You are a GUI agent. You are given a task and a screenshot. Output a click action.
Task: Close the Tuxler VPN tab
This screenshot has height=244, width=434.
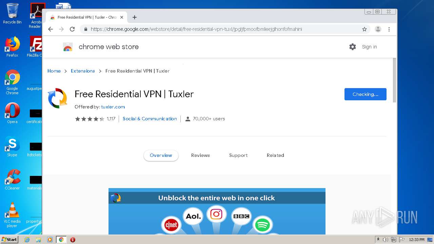click(122, 17)
